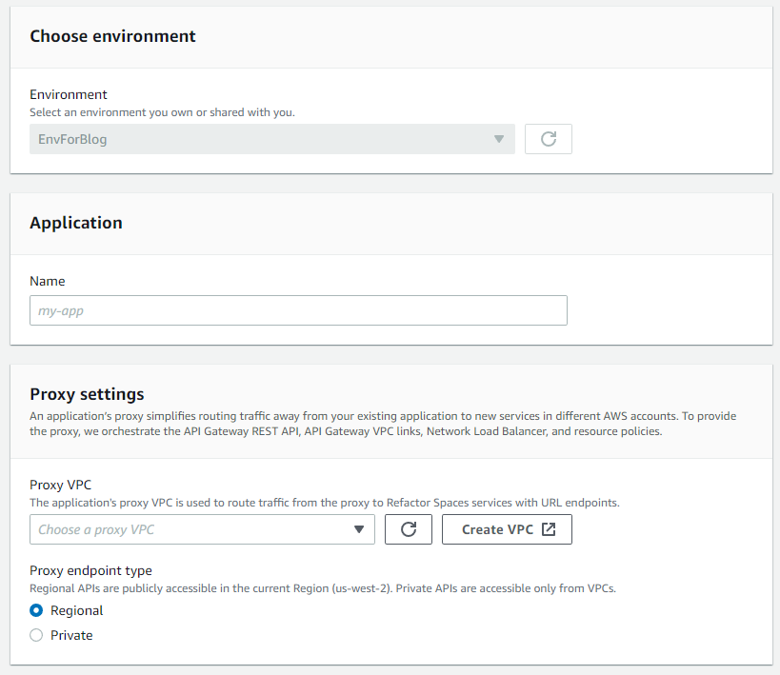The width and height of the screenshot is (780, 675).
Task: Click the Create VPC button
Action: pos(507,528)
